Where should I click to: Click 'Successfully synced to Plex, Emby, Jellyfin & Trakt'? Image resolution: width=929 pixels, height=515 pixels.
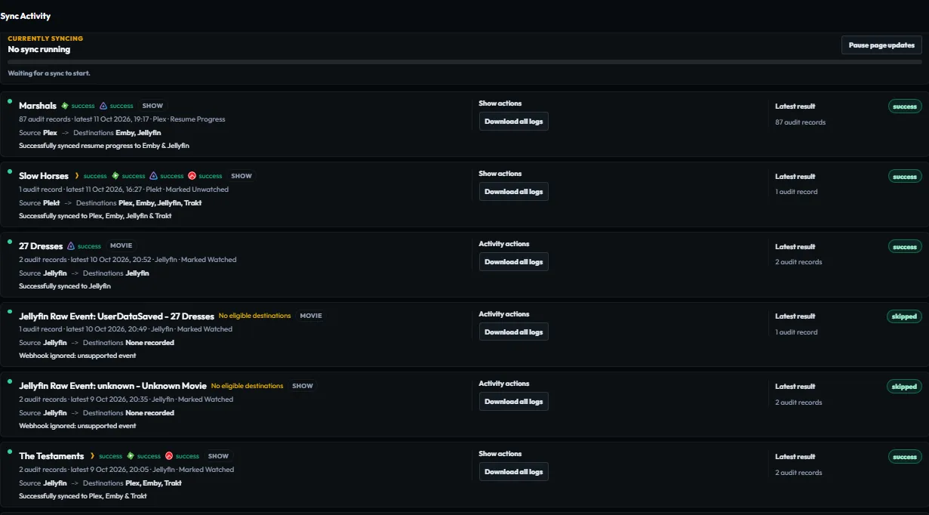(x=95, y=216)
